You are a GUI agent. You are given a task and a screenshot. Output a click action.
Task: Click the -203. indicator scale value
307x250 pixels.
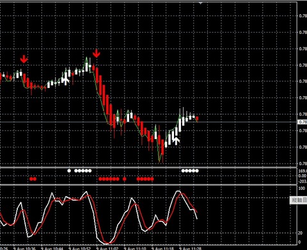303,181
